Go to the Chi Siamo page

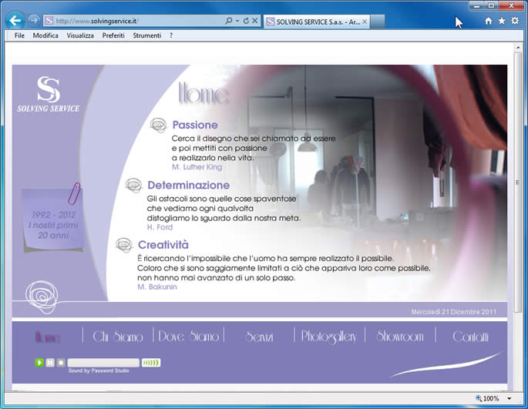coord(118,337)
